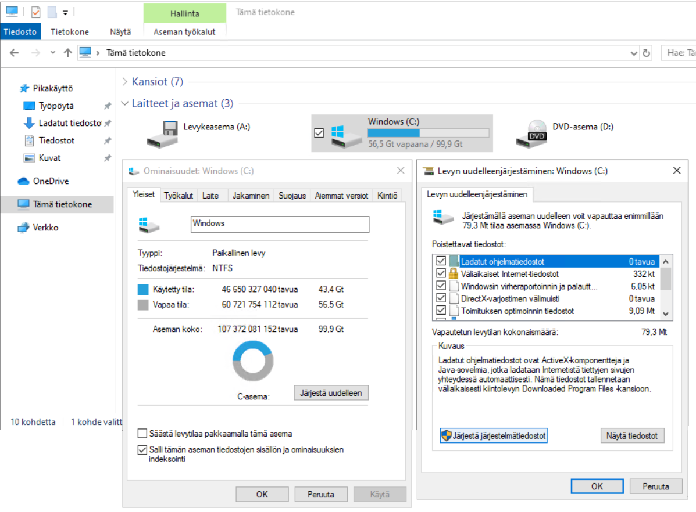Click OK in disk cleanup dialog
696x512 pixels.
point(597,486)
